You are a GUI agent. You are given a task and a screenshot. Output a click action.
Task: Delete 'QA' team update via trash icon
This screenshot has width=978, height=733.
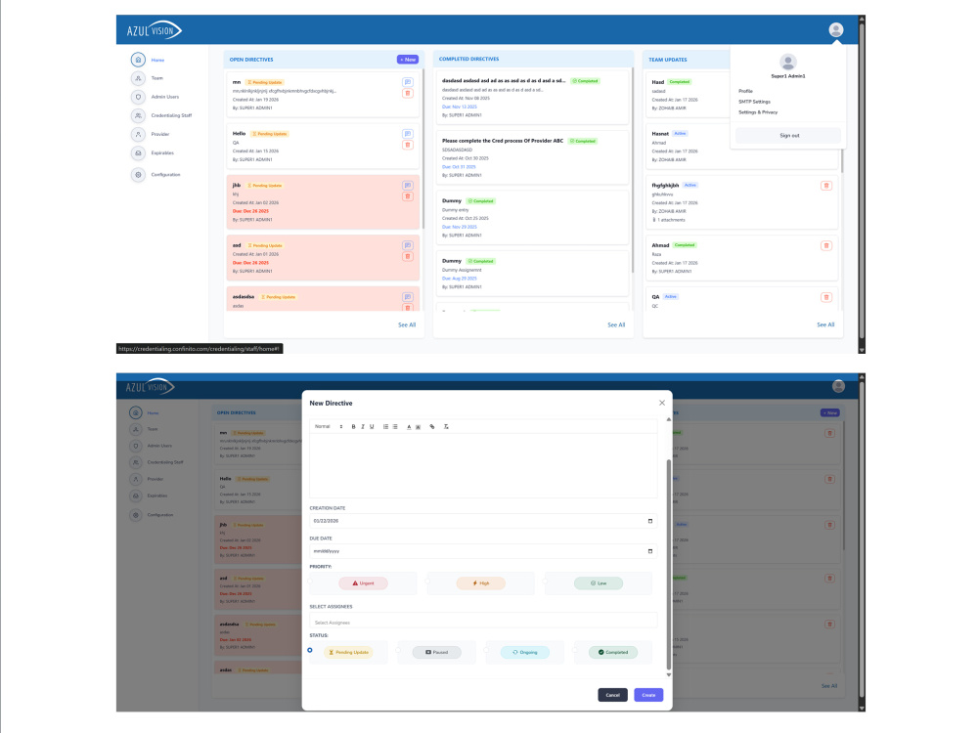826,297
